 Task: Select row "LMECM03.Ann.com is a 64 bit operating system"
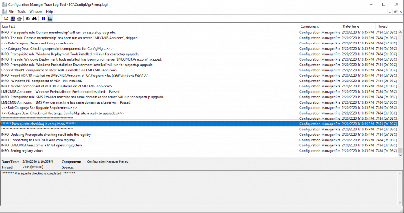pos(199,145)
